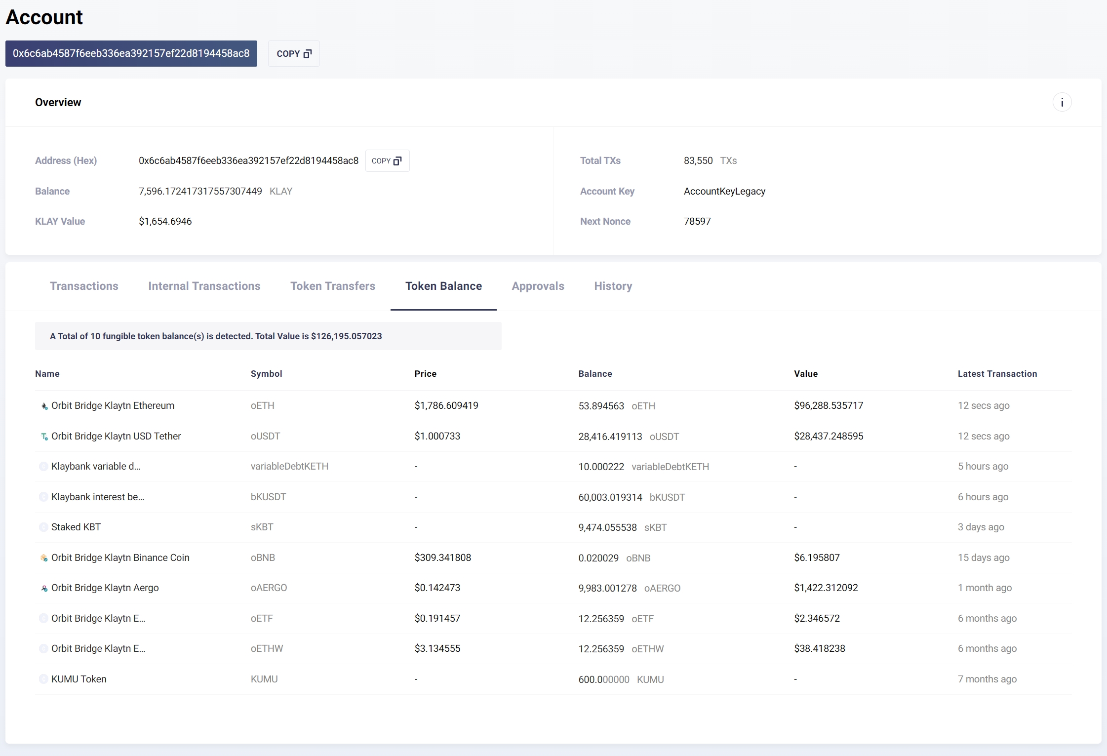Click COPY next to Address (Hex)
Screen dimensions: 1107x756
[387, 160]
